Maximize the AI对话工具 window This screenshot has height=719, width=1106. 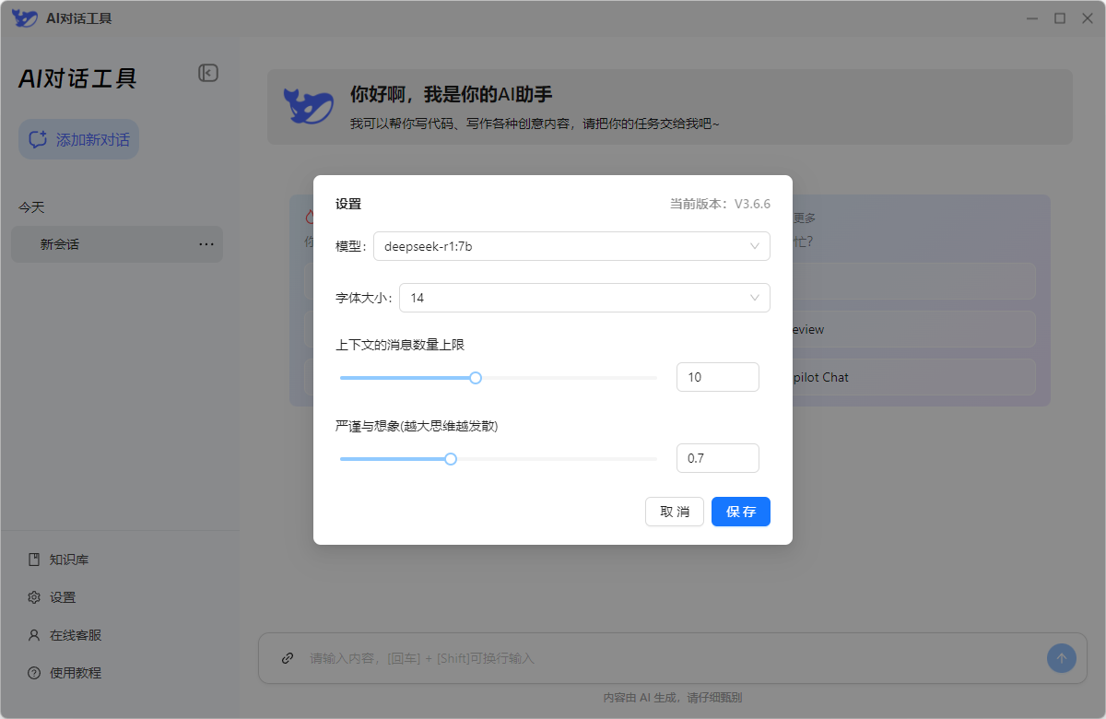coord(1060,18)
